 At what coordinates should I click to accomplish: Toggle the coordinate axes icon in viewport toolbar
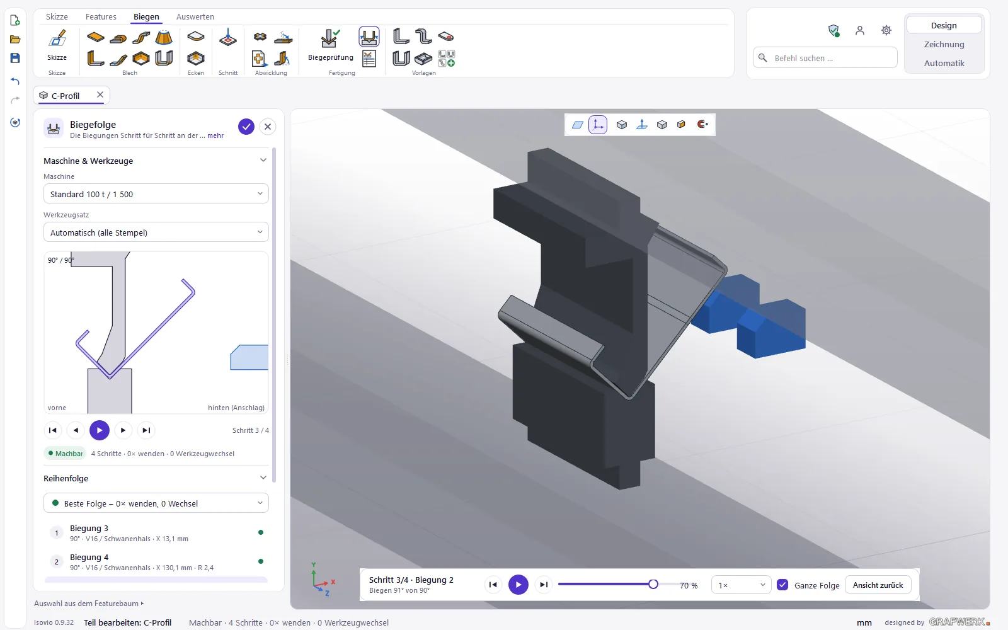pos(598,125)
